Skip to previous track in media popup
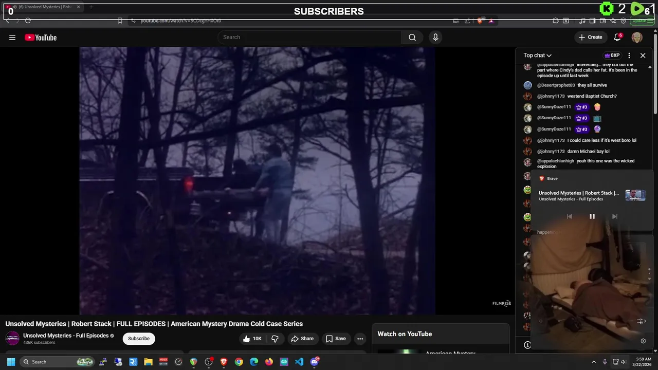The width and height of the screenshot is (658, 370). (x=569, y=216)
